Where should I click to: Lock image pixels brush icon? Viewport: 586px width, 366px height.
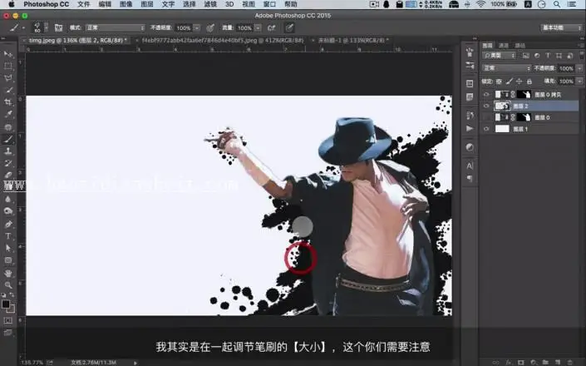509,82
